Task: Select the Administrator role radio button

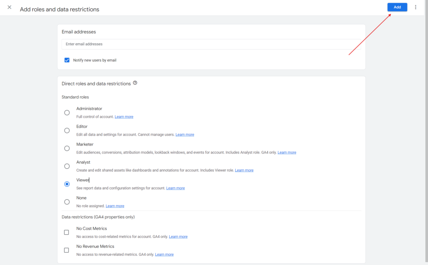Action: [67, 113]
